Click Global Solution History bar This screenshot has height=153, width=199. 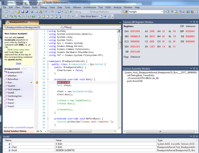[19, 131]
